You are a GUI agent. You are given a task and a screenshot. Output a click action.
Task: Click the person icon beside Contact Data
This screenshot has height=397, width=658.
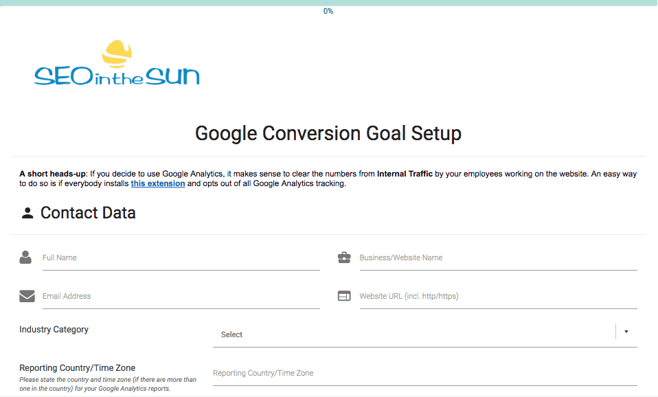(27, 213)
